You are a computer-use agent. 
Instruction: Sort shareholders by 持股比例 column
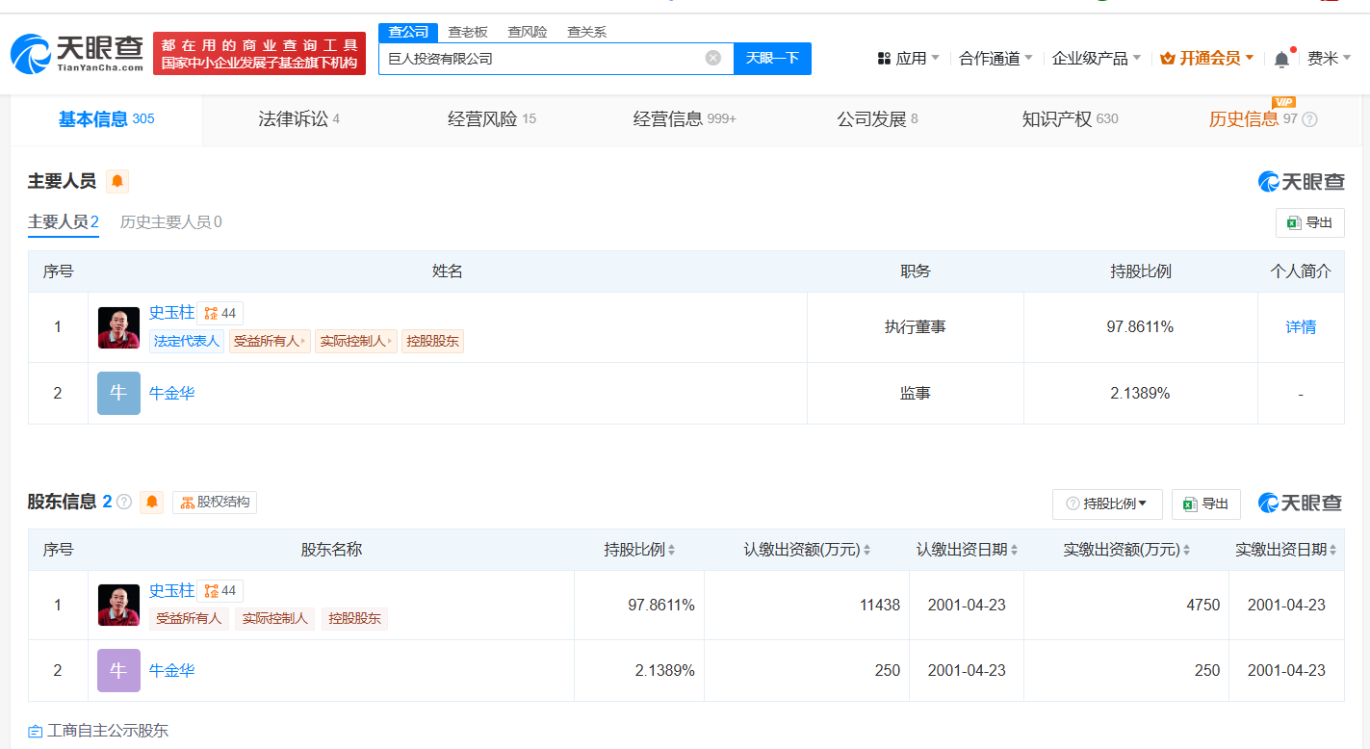pyautogui.click(x=671, y=550)
